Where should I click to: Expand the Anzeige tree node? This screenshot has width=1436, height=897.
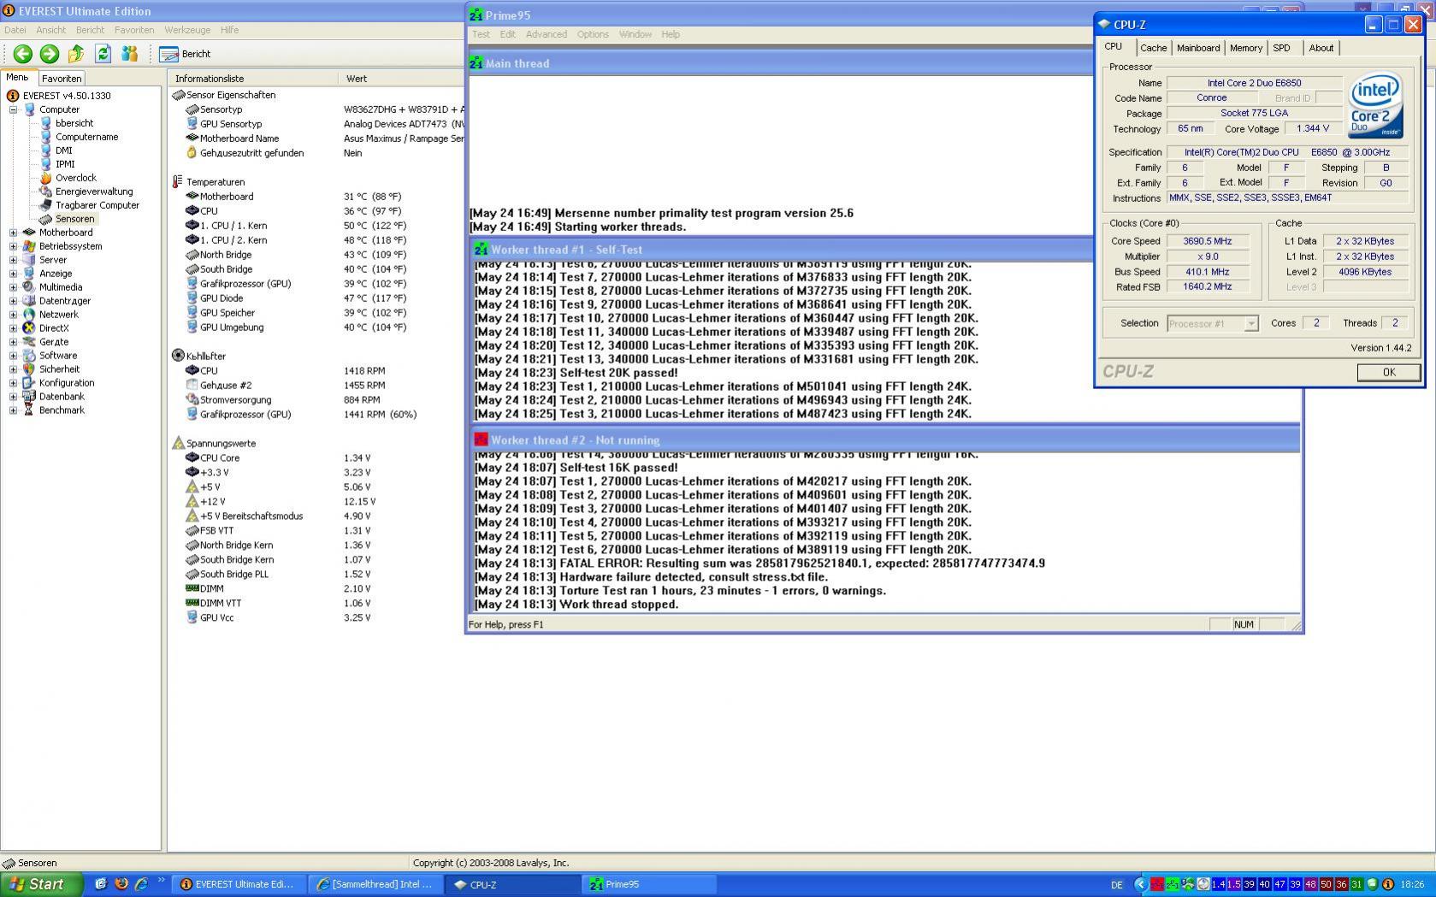coord(13,274)
